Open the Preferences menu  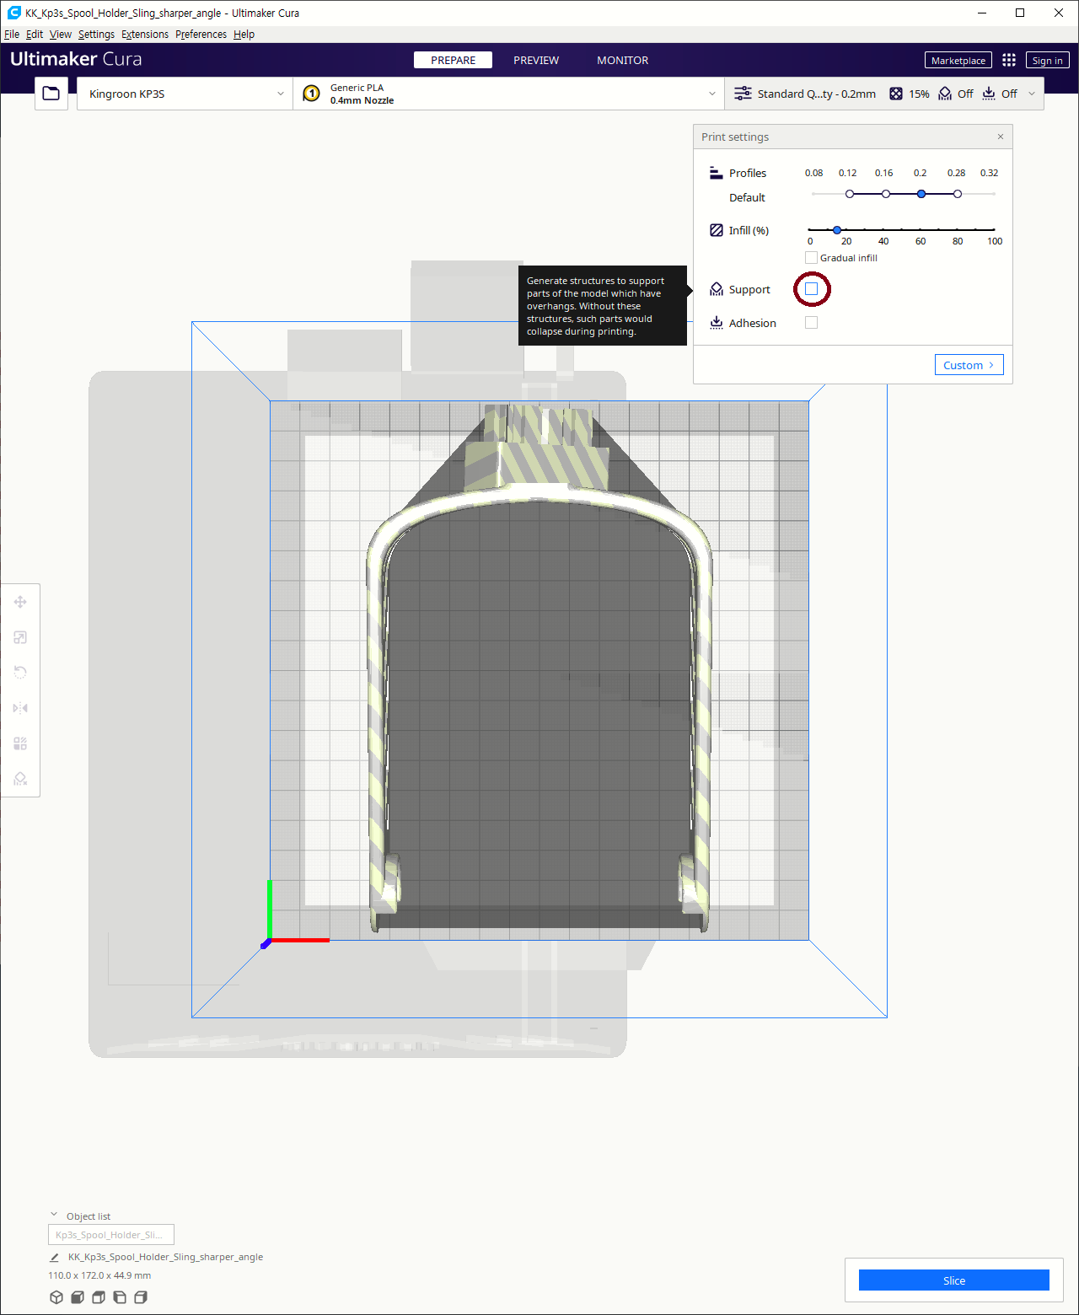click(201, 35)
